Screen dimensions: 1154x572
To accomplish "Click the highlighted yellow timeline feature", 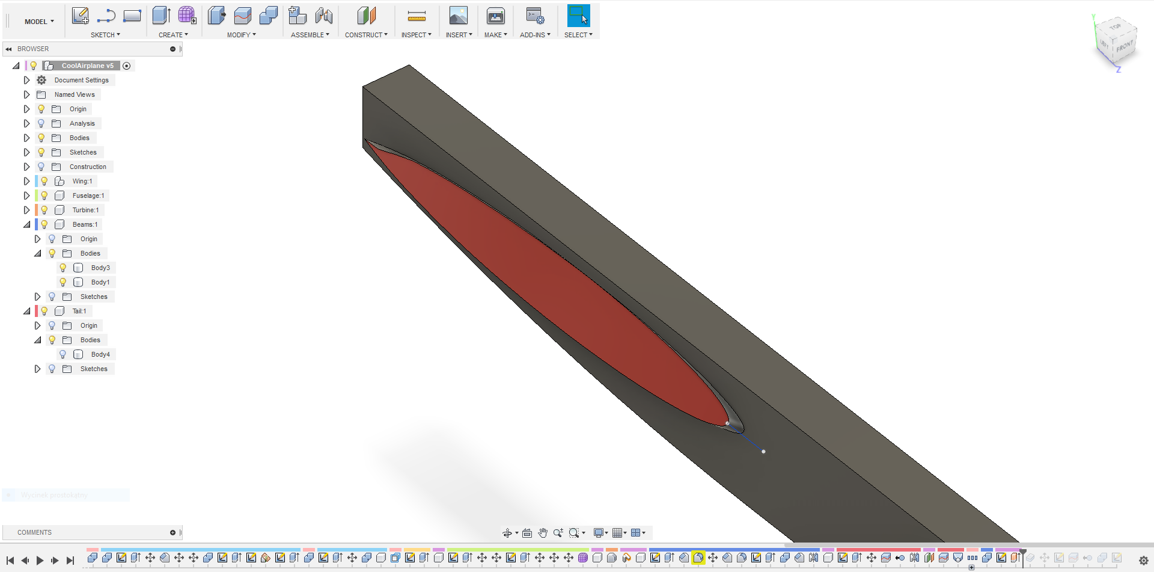I will 698,558.
